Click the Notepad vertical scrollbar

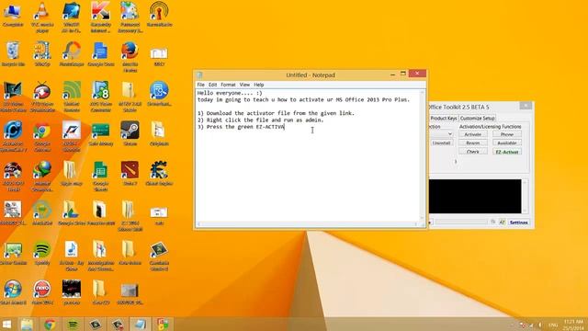click(x=423, y=155)
